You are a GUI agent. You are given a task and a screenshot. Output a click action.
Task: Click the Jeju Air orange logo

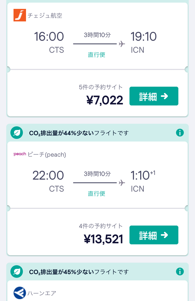(20, 15)
